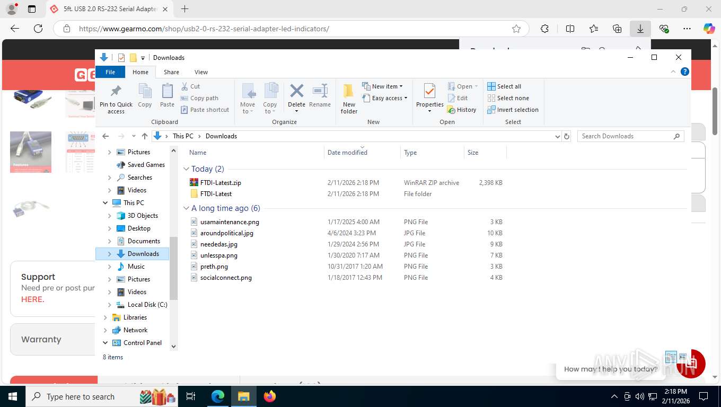The image size is (721, 407).
Task: Open Firefox from the taskbar
Action: pyautogui.click(x=270, y=396)
